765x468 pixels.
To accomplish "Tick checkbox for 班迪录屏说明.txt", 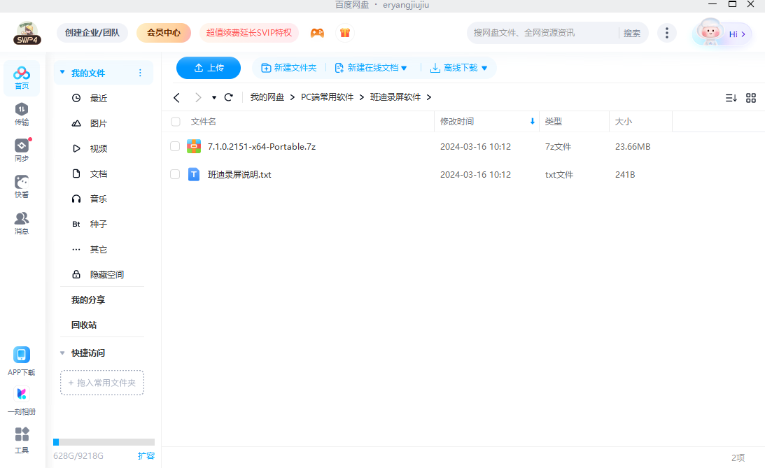I will (175, 174).
